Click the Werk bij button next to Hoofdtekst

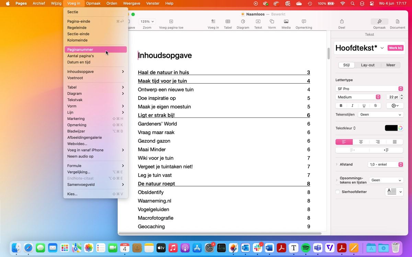coord(395,48)
